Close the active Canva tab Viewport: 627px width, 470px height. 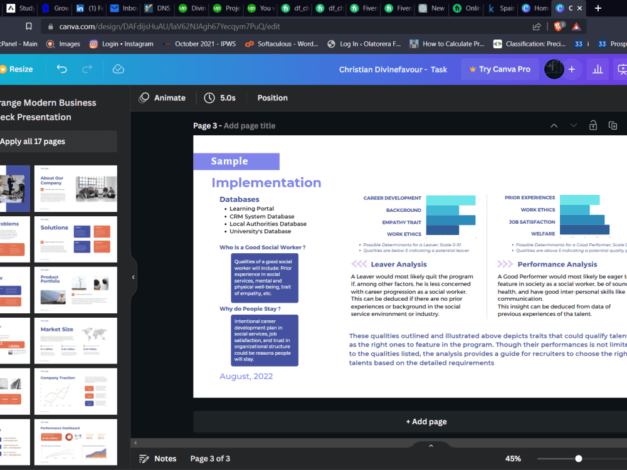(579, 8)
